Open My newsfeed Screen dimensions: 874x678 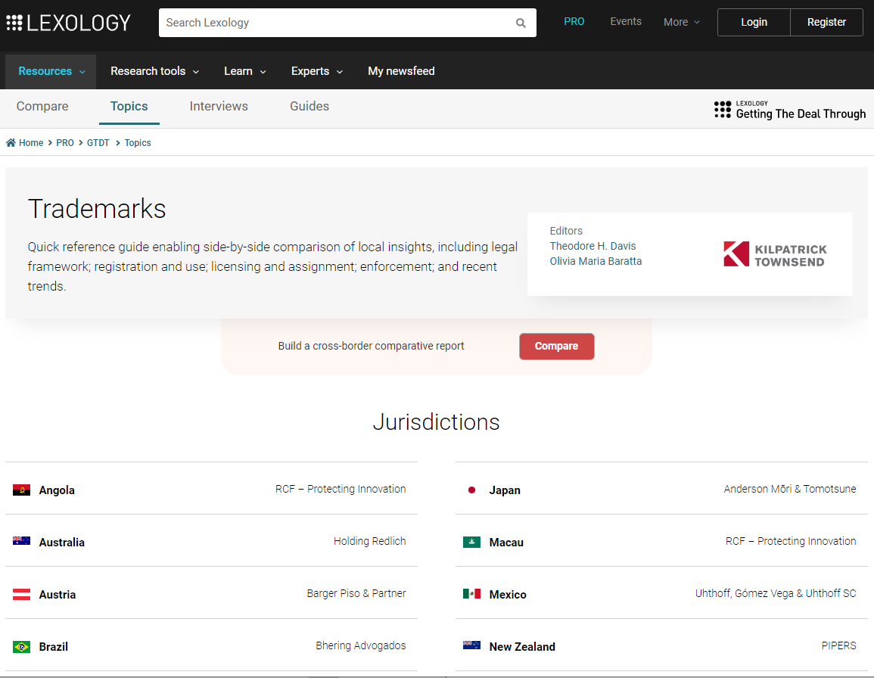pyautogui.click(x=401, y=71)
